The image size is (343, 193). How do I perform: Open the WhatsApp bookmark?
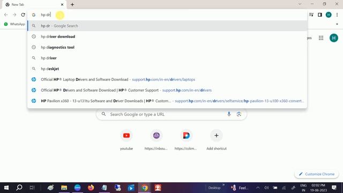click(x=14, y=24)
